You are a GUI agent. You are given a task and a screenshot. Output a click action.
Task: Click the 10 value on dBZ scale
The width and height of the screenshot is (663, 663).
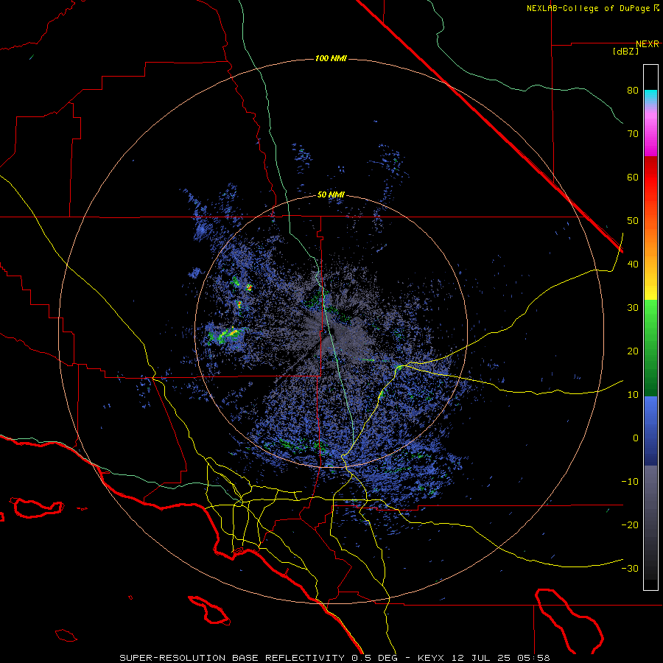[633, 395]
